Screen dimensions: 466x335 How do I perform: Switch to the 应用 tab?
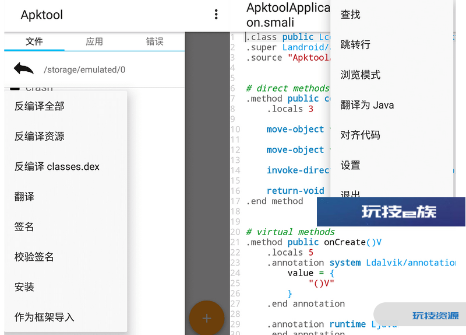click(94, 41)
